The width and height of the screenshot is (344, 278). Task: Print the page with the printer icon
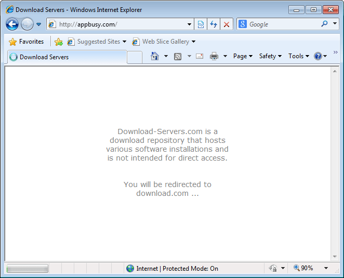[214, 56]
